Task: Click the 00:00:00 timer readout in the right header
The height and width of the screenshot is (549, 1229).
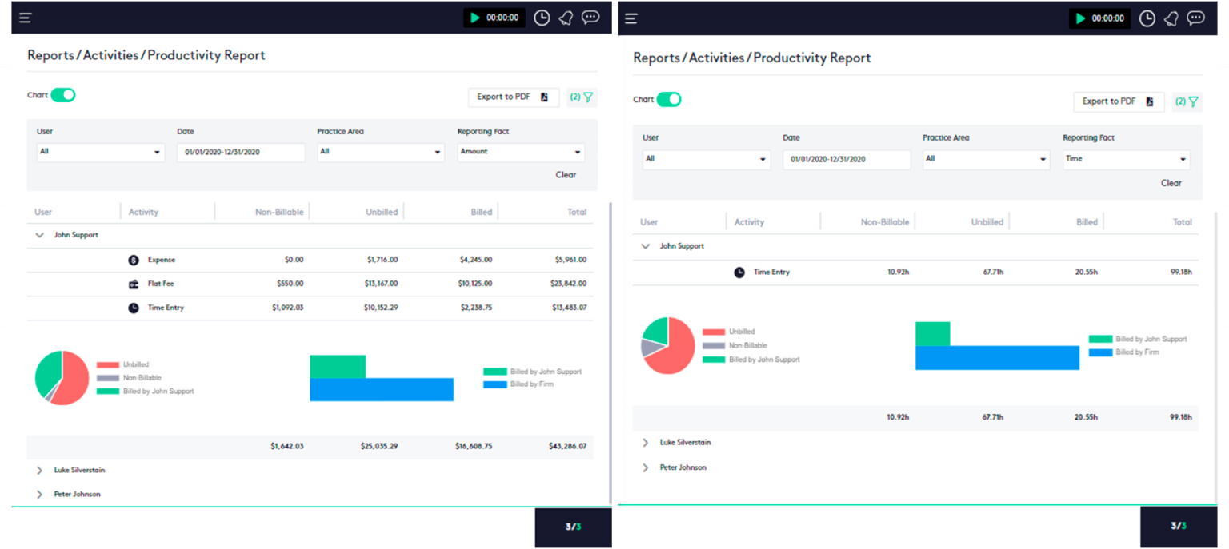Action: click(x=1108, y=18)
